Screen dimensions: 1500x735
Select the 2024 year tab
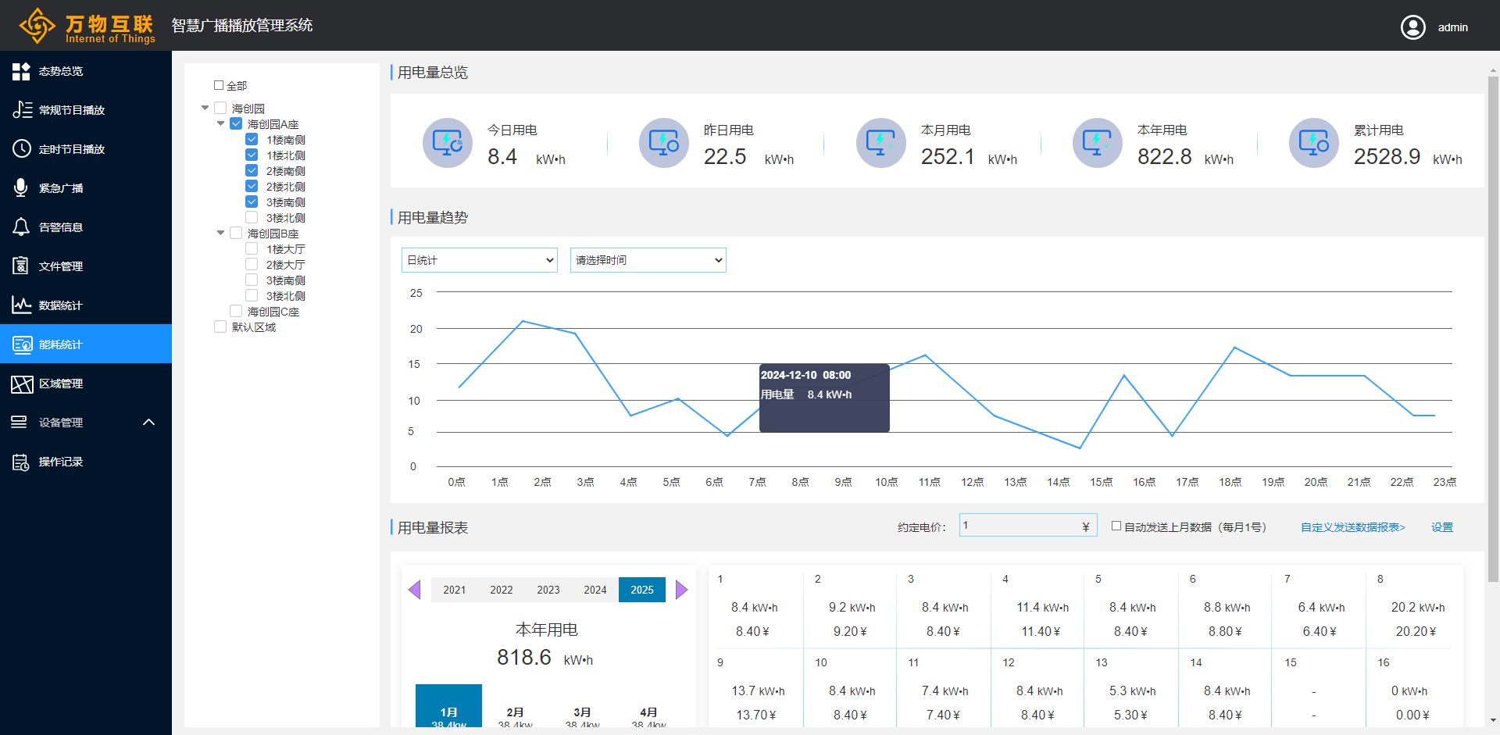595,590
